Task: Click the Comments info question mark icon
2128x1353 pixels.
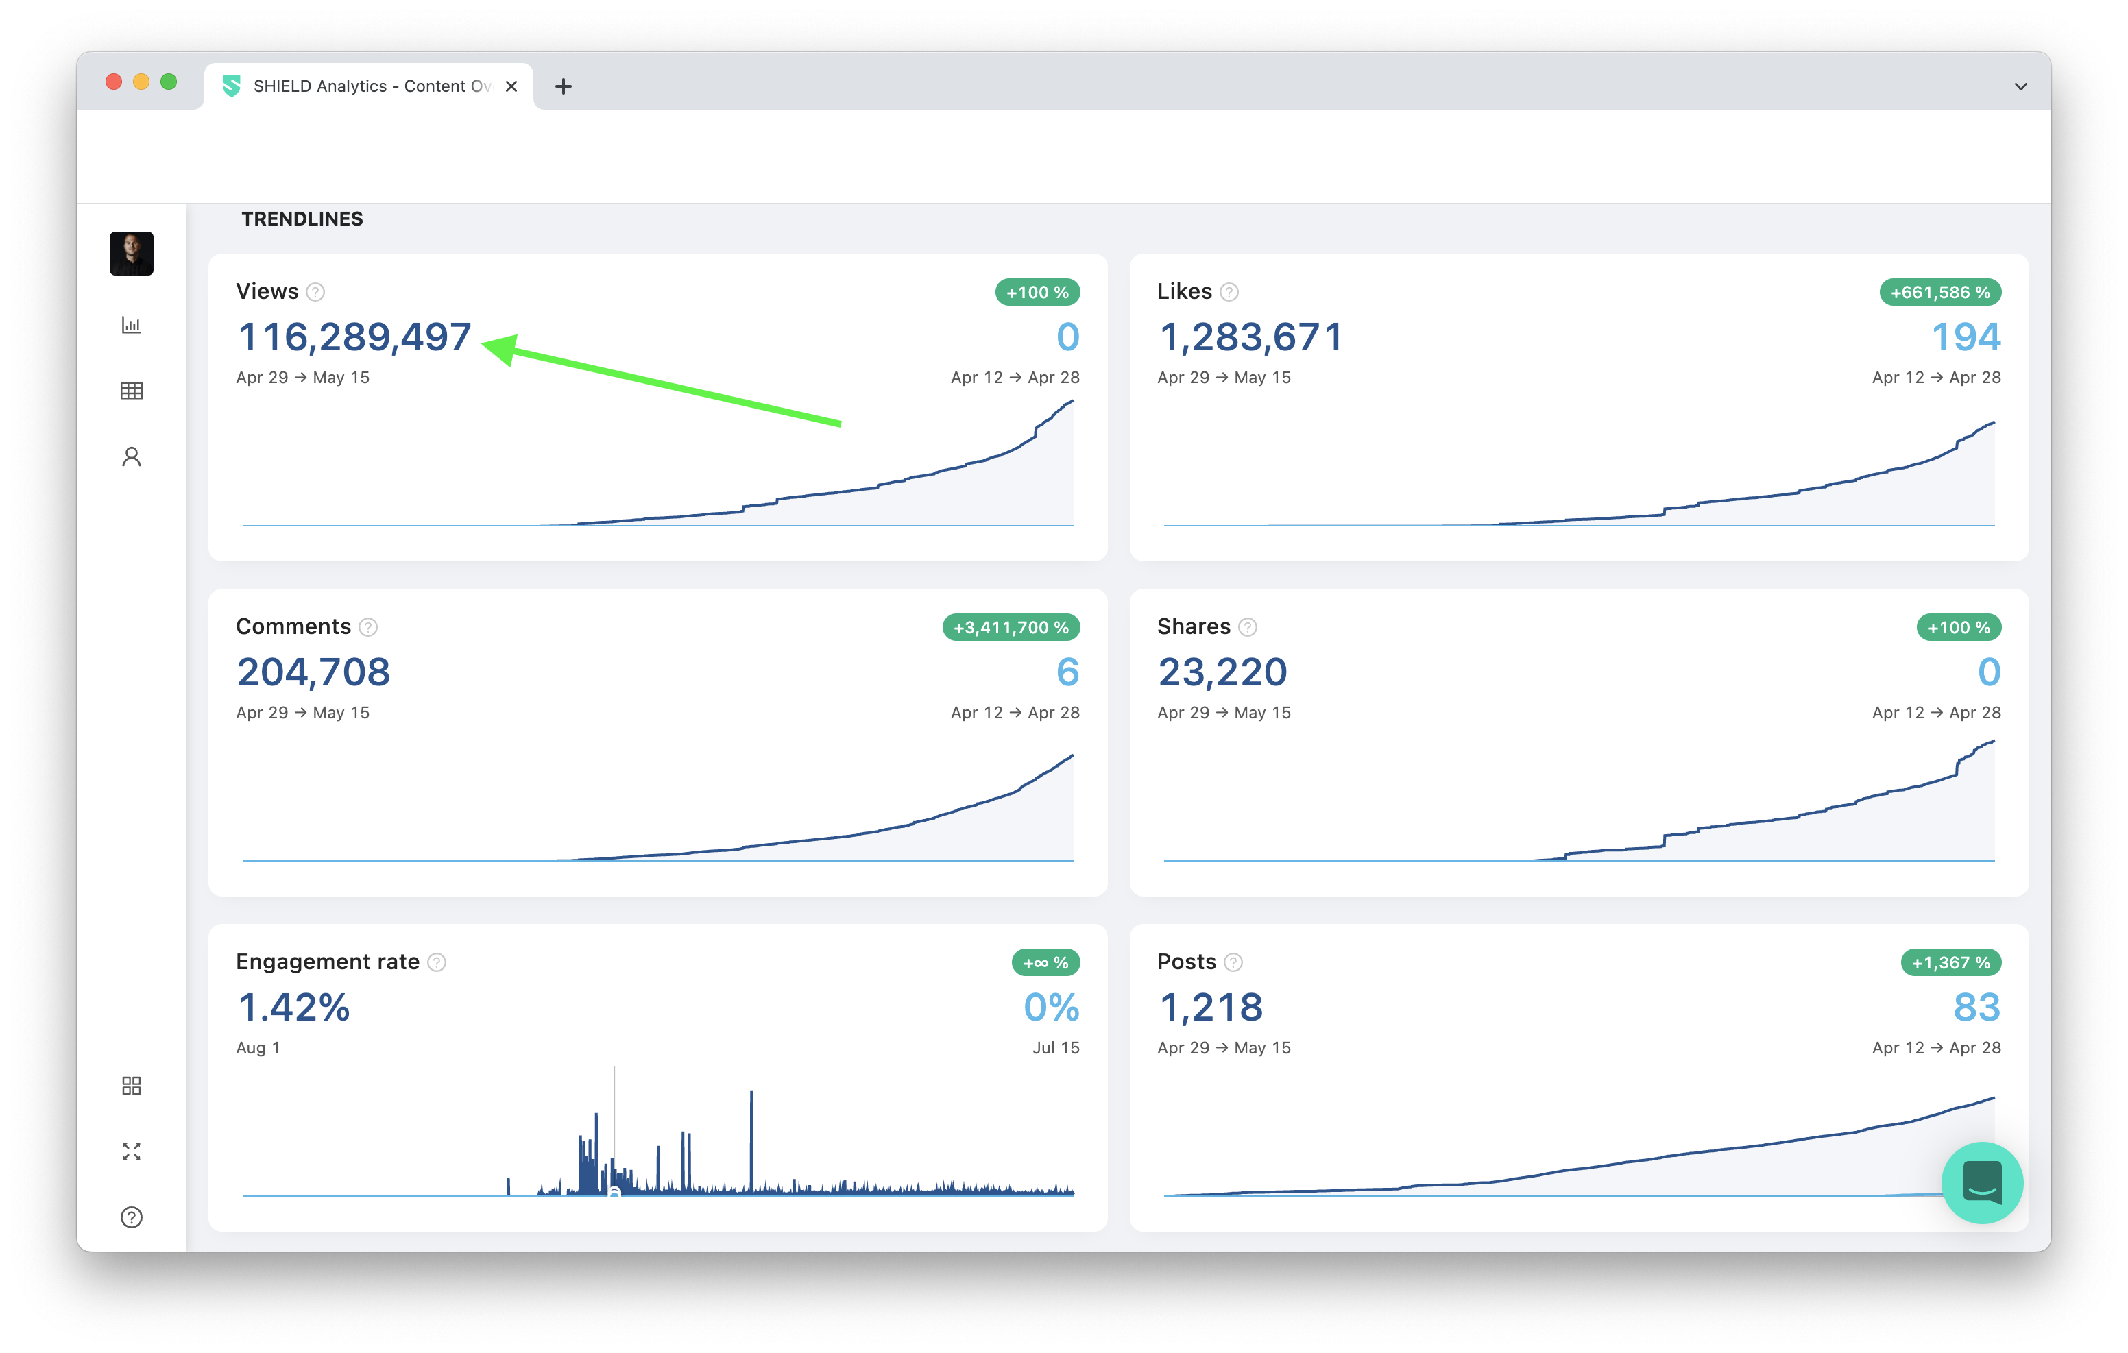Action: pyautogui.click(x=369, y=627)
